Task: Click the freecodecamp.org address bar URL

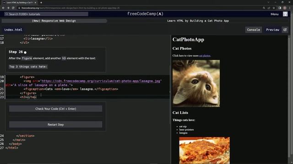Action: [x=70, y=8]
